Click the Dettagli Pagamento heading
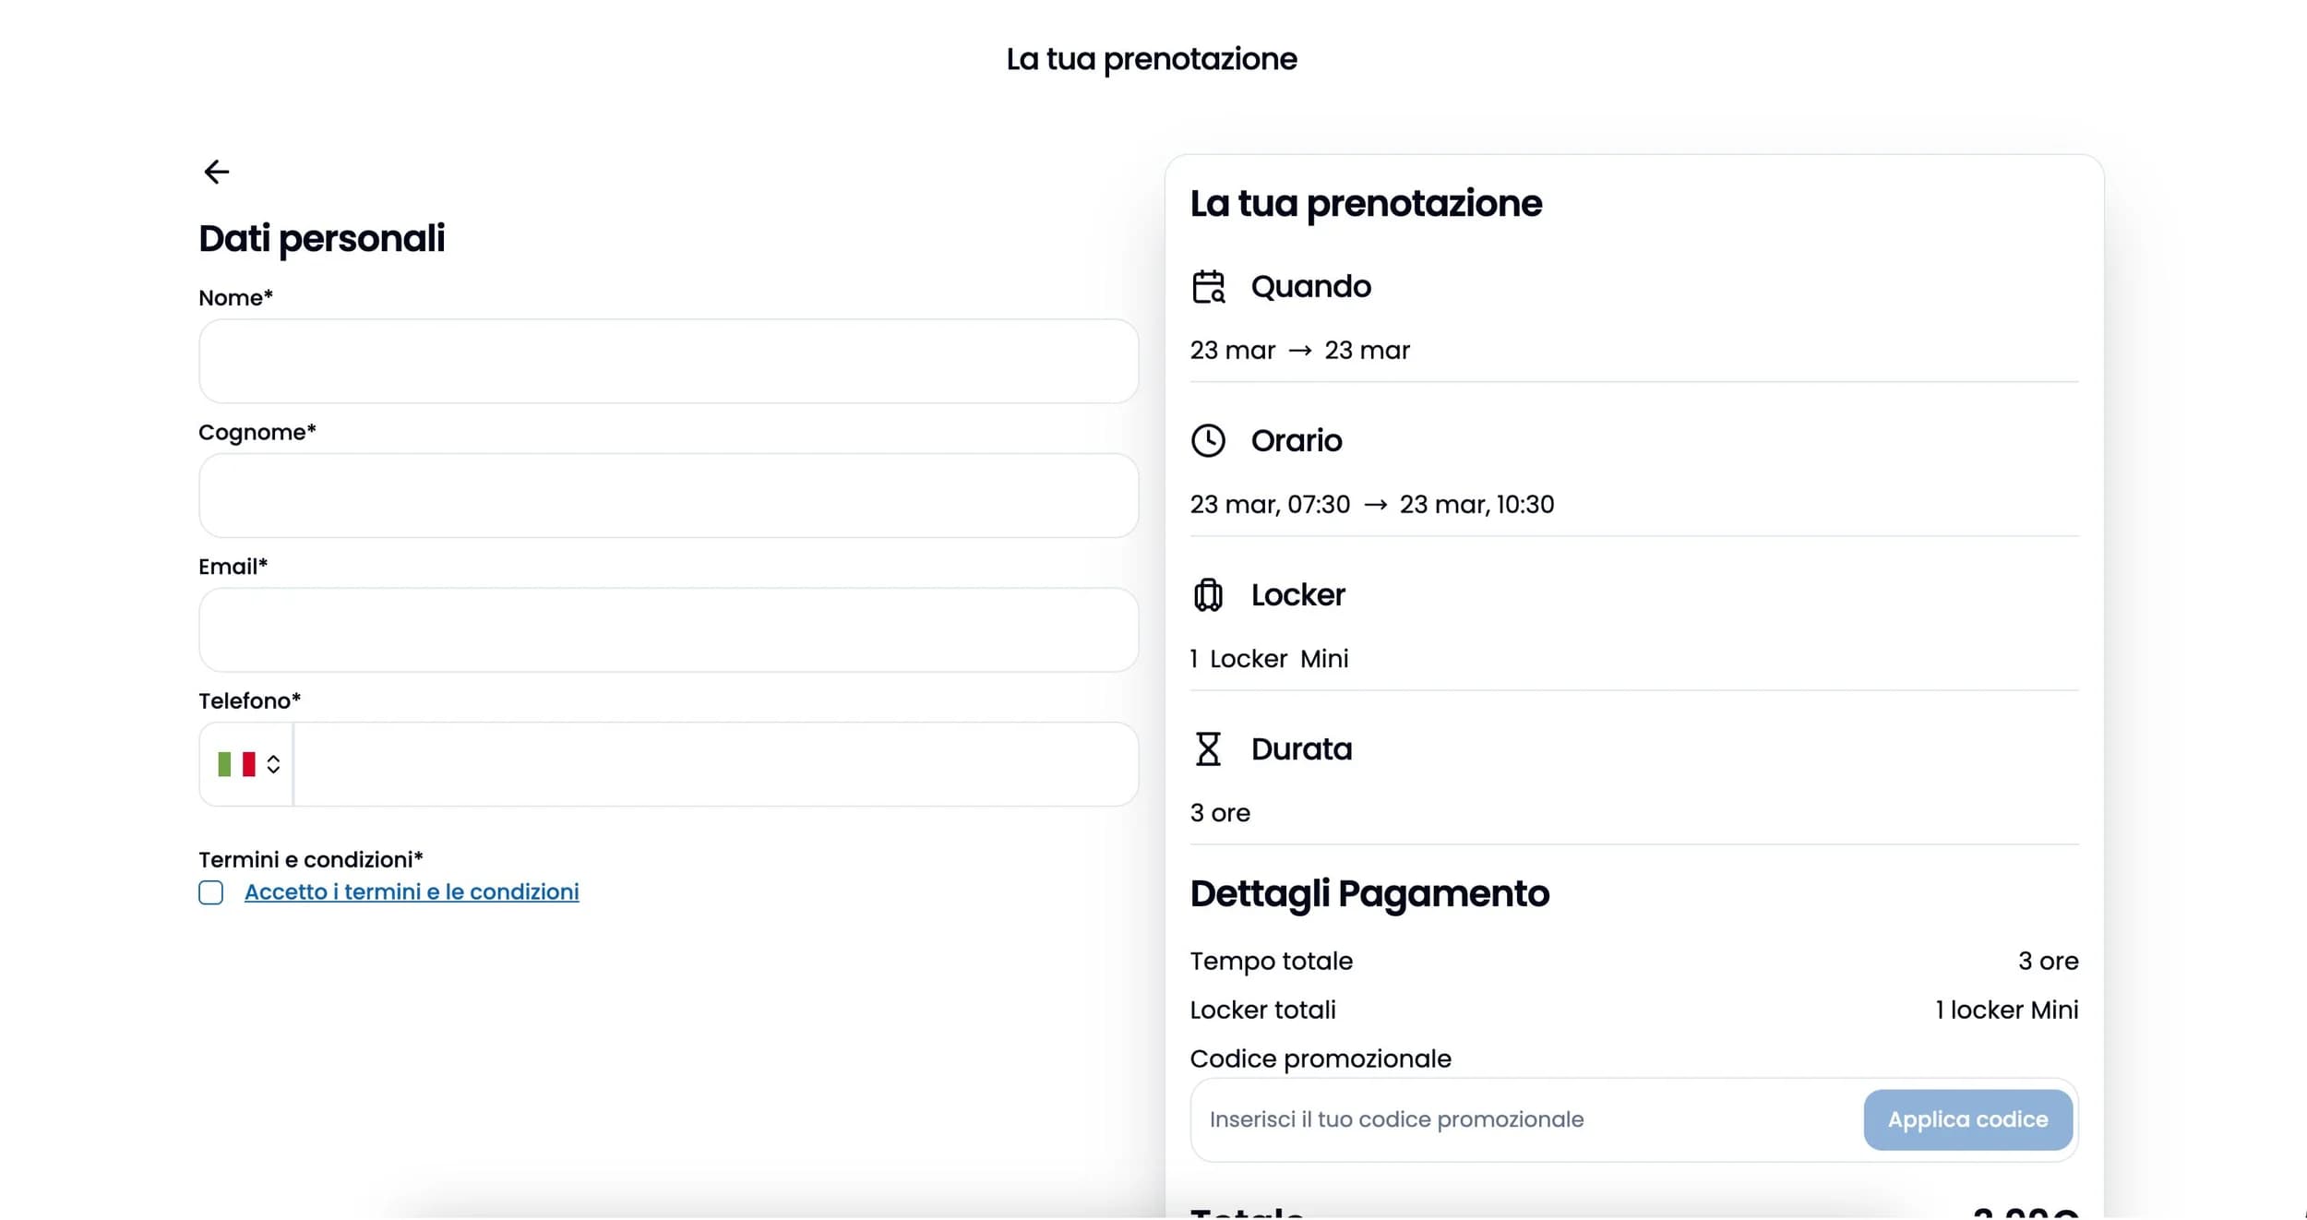 1369,893
